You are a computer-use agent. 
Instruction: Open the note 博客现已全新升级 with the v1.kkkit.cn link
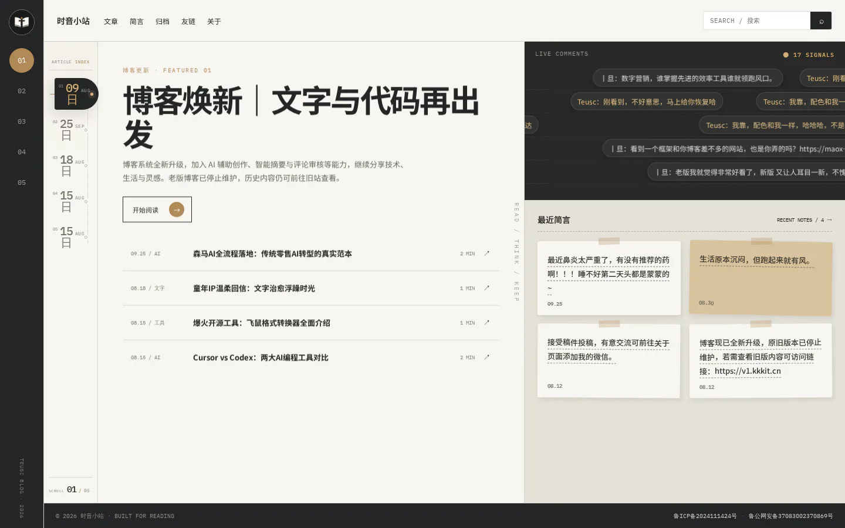761,361
